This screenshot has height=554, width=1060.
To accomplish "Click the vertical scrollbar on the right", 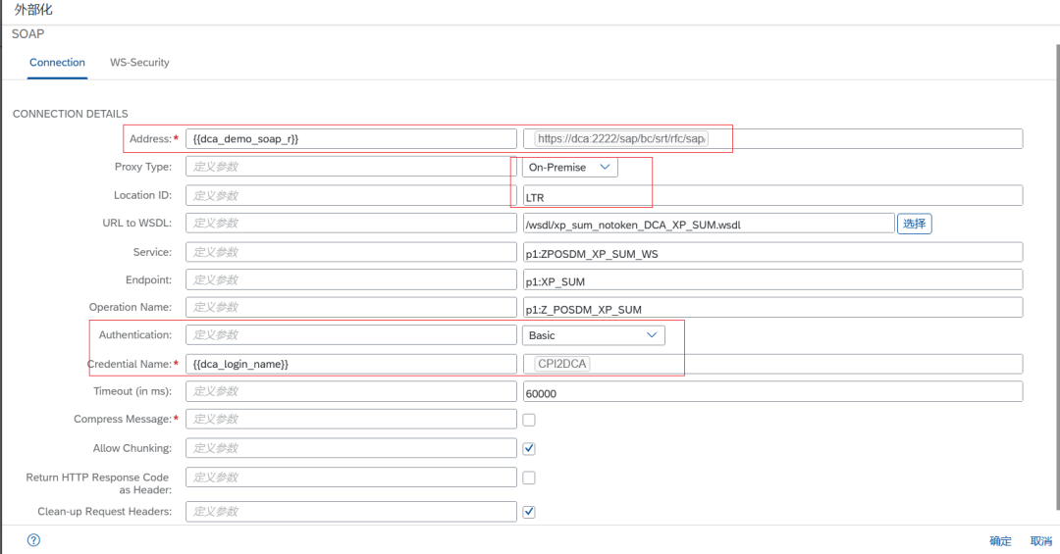I will click(x=1057, y=277).
